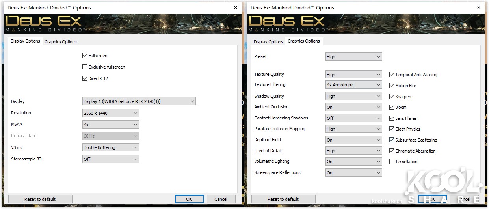Uncheck the Bloom option
This screenshot has height=209, width=489.
[x=392, y=107]
